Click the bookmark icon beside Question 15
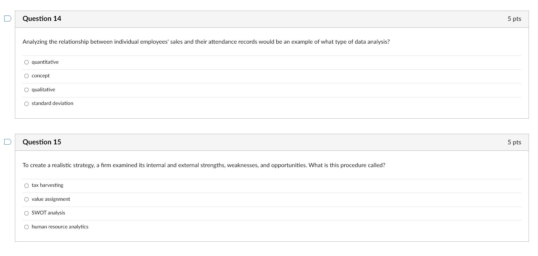Screen dimensions: 538x256 (7, 141)
